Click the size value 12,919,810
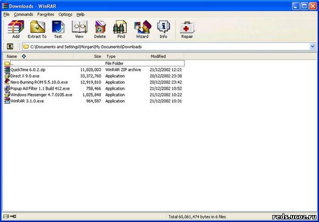 click(91, 82)
